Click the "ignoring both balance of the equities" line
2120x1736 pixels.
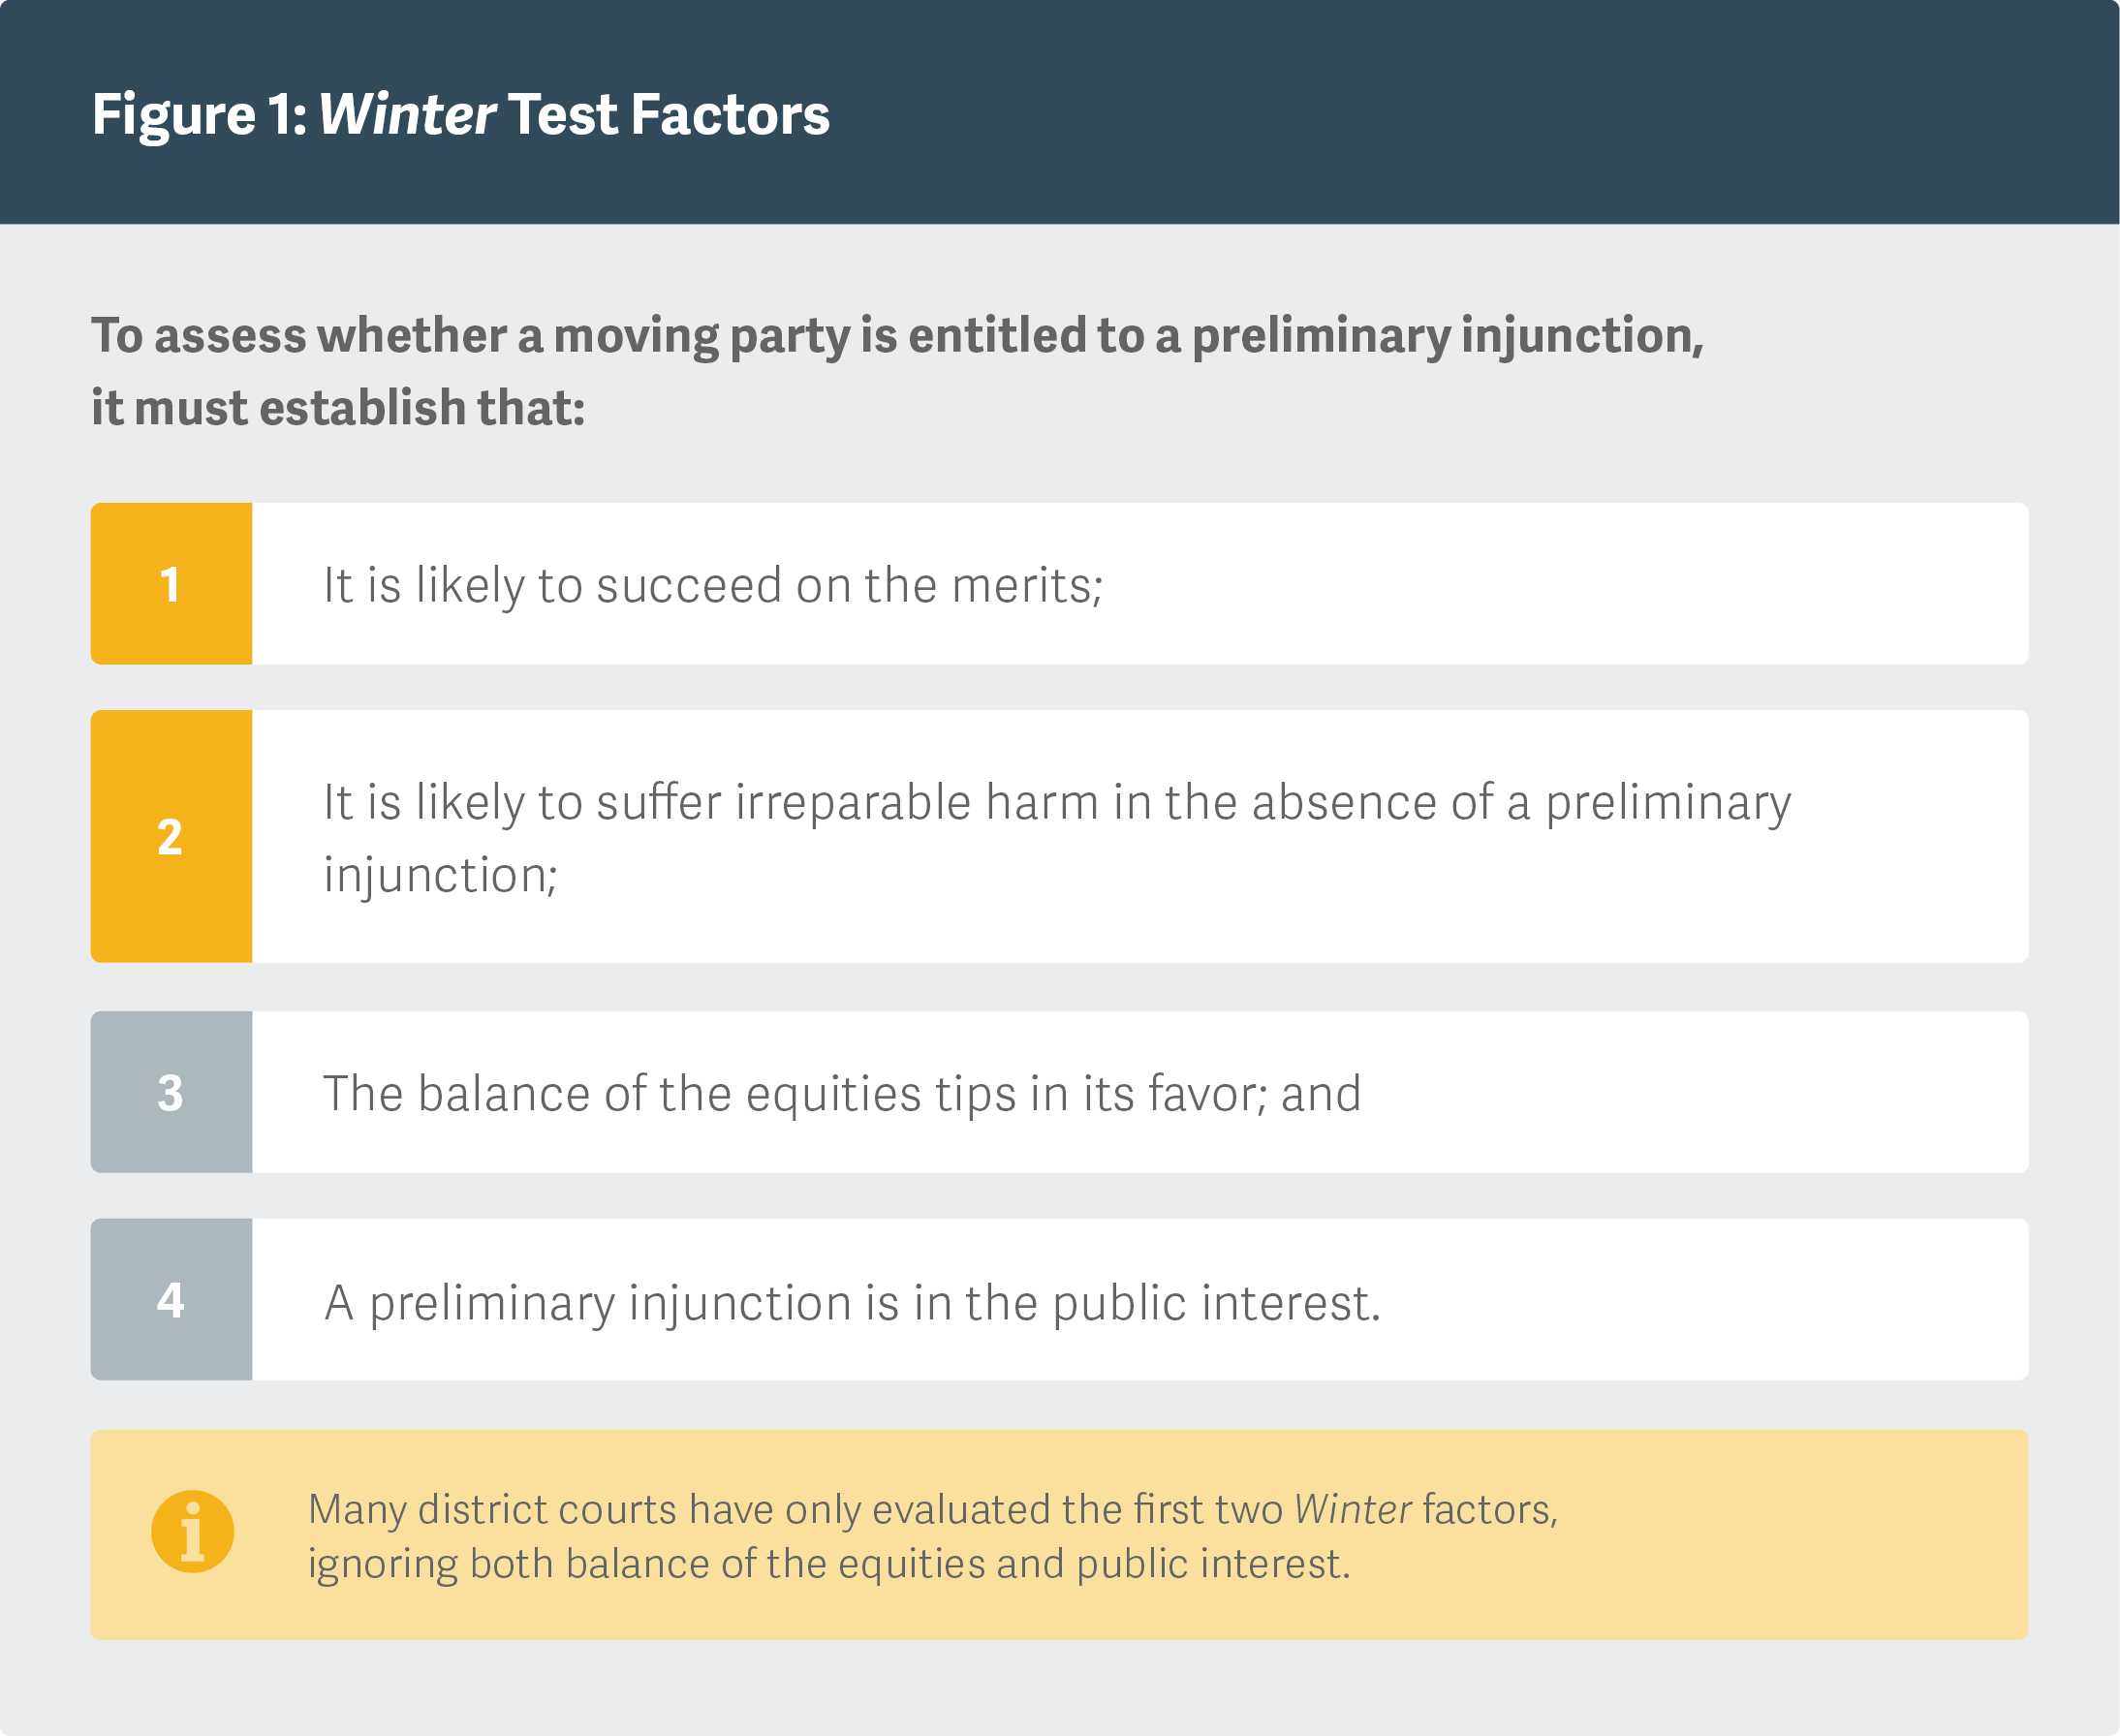pyautogui.click(x=828, y=1564)
